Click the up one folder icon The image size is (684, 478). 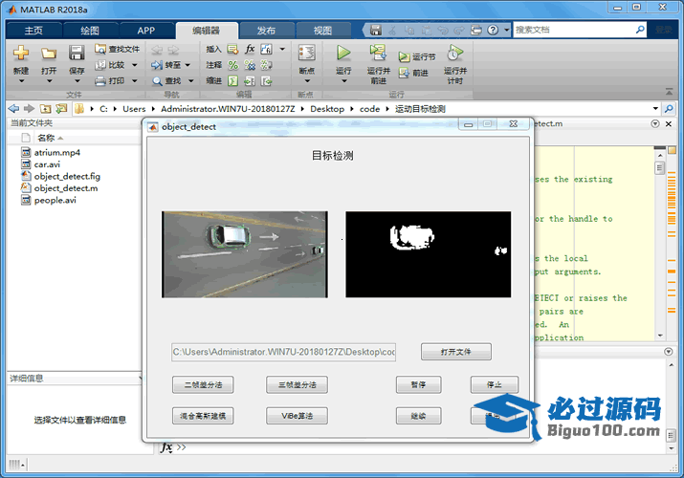pyautogui.click(x=45, y=108)
